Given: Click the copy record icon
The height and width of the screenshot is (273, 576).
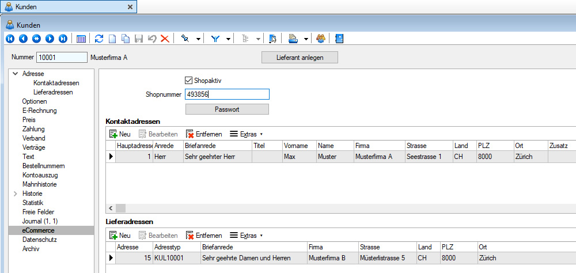Looking at the screenshot, I should (x=125, y=39).
